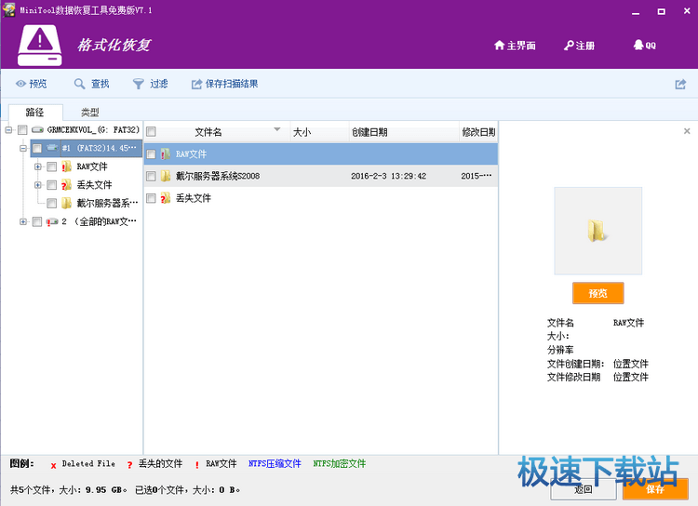Click sort arrow in 文件名 column header
Screen dimensions: 698x506
pos(277,129)
